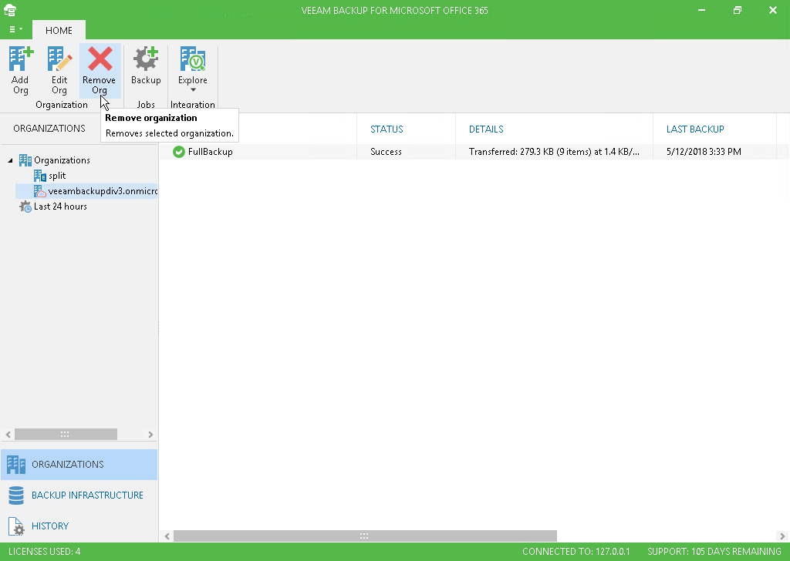
Task: Click the 5/12/2018 3:33 PM cell
Action: (704, 152)
